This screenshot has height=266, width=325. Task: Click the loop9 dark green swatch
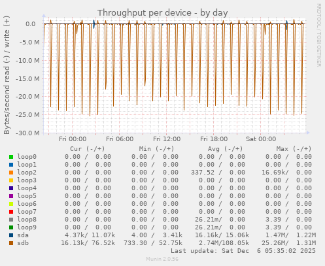click(11, 227)
